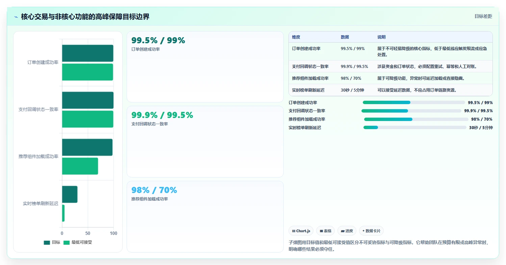Click the table cell showing 99.9% / 99.5%
This screenshot has height=265, width=506.
(354, 67)
